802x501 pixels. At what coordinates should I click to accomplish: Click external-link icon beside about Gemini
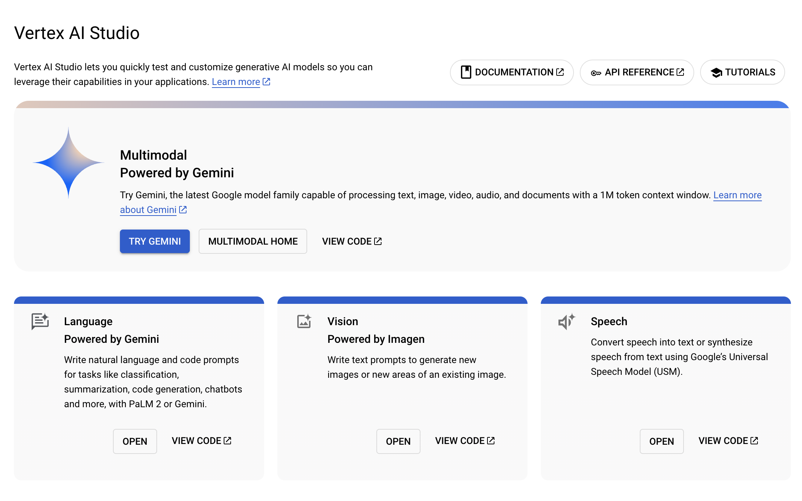(183, 210)
